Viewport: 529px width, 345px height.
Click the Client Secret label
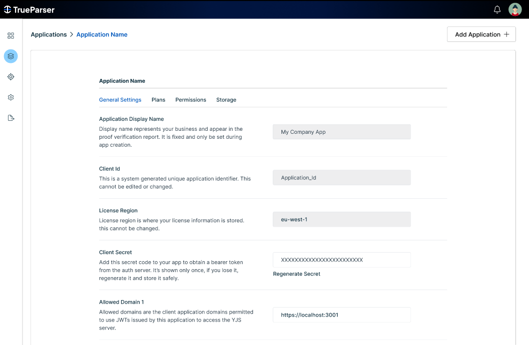(115, 252)
